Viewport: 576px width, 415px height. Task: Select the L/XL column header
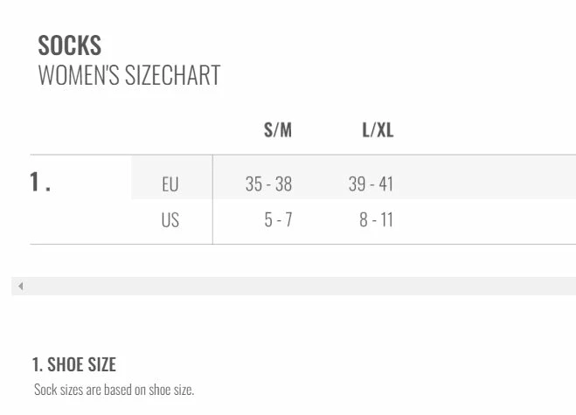tap(378, 130)
